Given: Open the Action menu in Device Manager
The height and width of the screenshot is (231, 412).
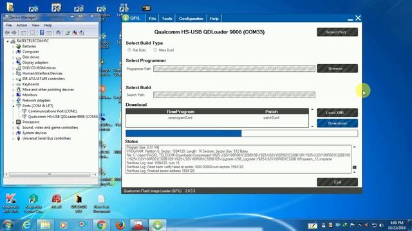Looking at the screenshot, I should 21,25.
